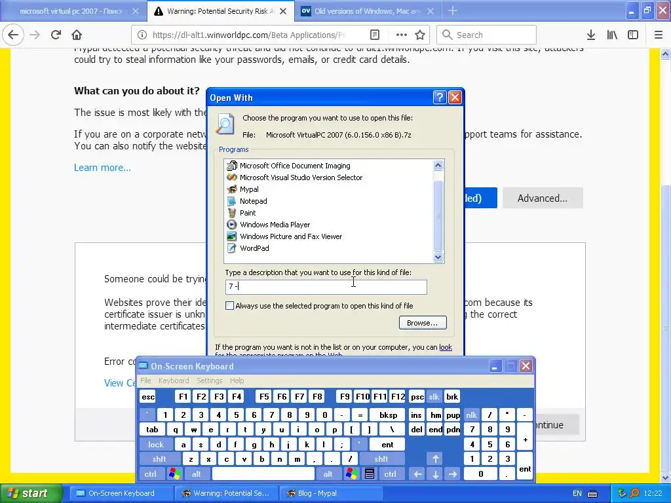Click the left Windows logo key on keyboard
Screen dimensions: 671x503
[174, 474]
